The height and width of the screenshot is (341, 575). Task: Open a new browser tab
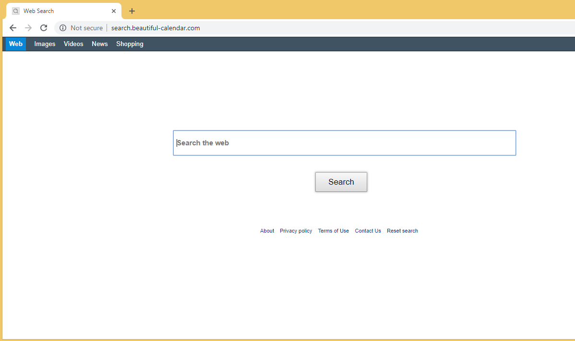click(132, 11)
